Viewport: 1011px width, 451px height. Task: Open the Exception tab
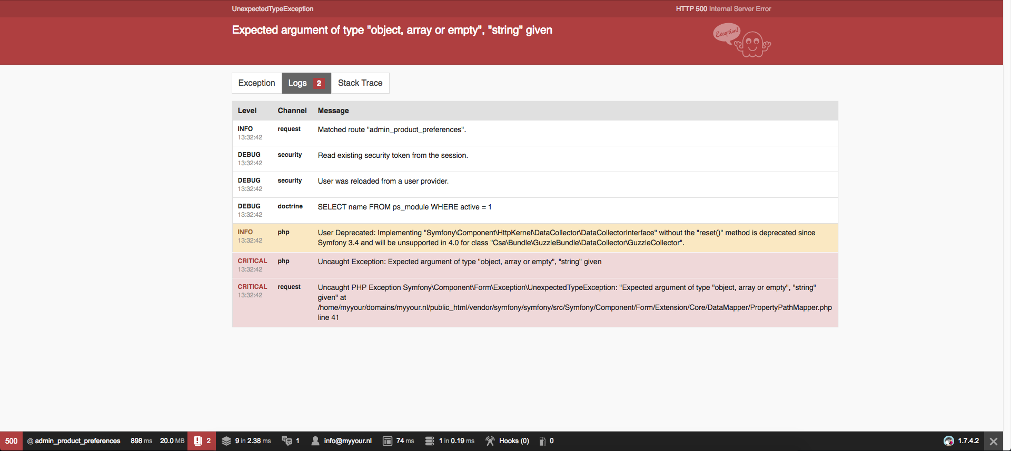coord(256,83)
